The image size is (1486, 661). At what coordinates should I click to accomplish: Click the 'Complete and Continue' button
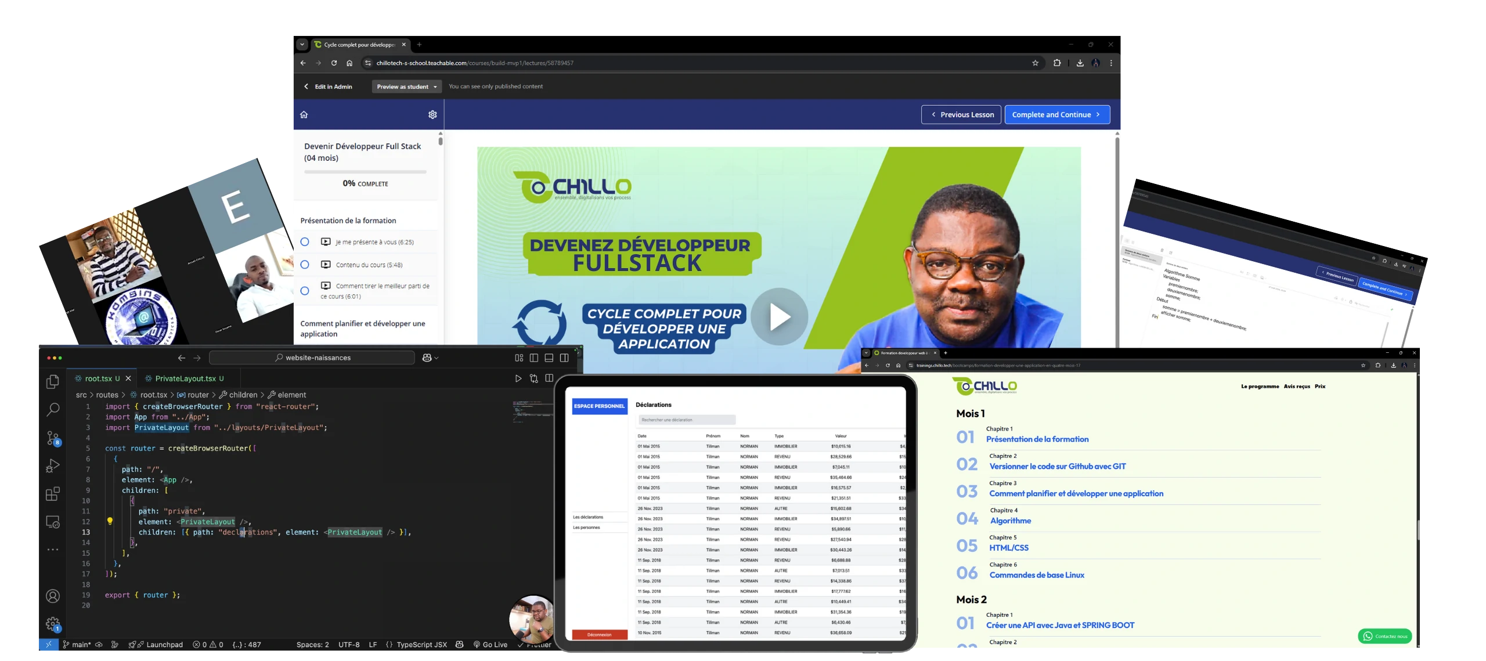tap(1056, 115)
